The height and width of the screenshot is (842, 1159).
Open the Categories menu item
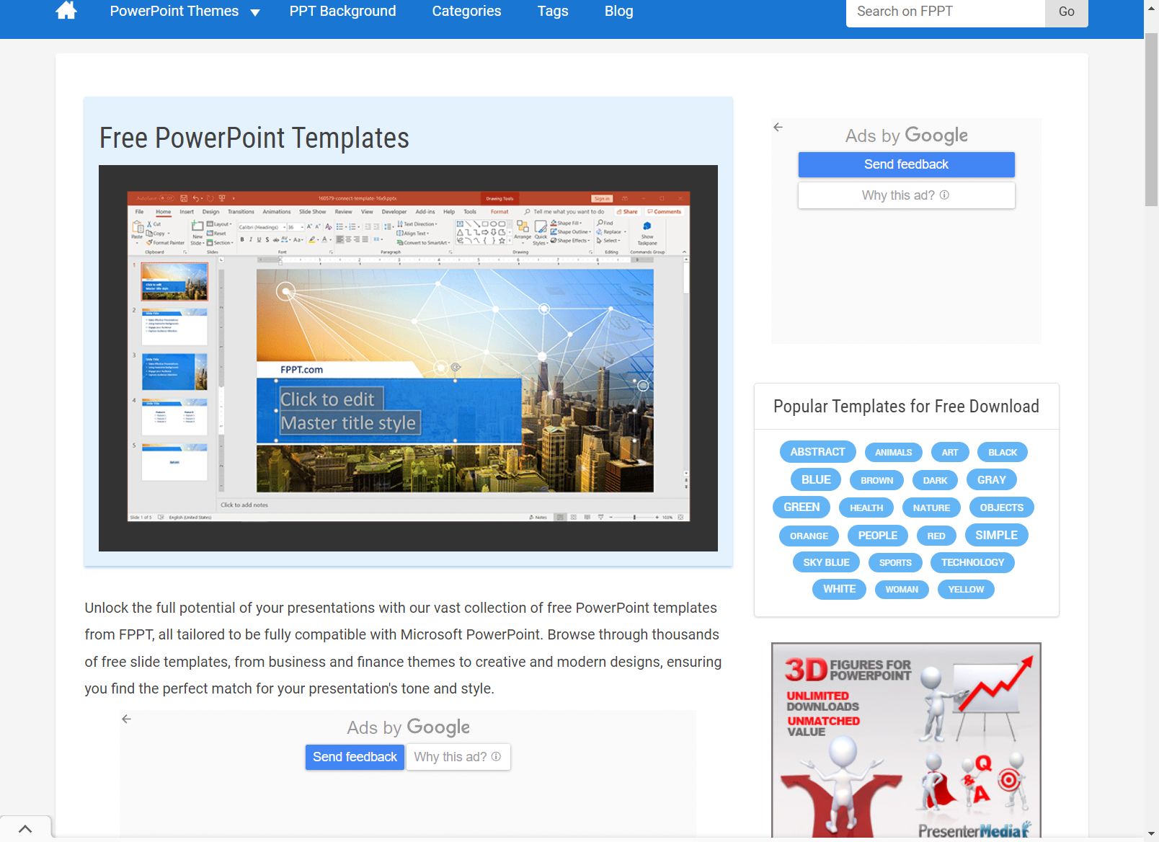tap(466, 11)
